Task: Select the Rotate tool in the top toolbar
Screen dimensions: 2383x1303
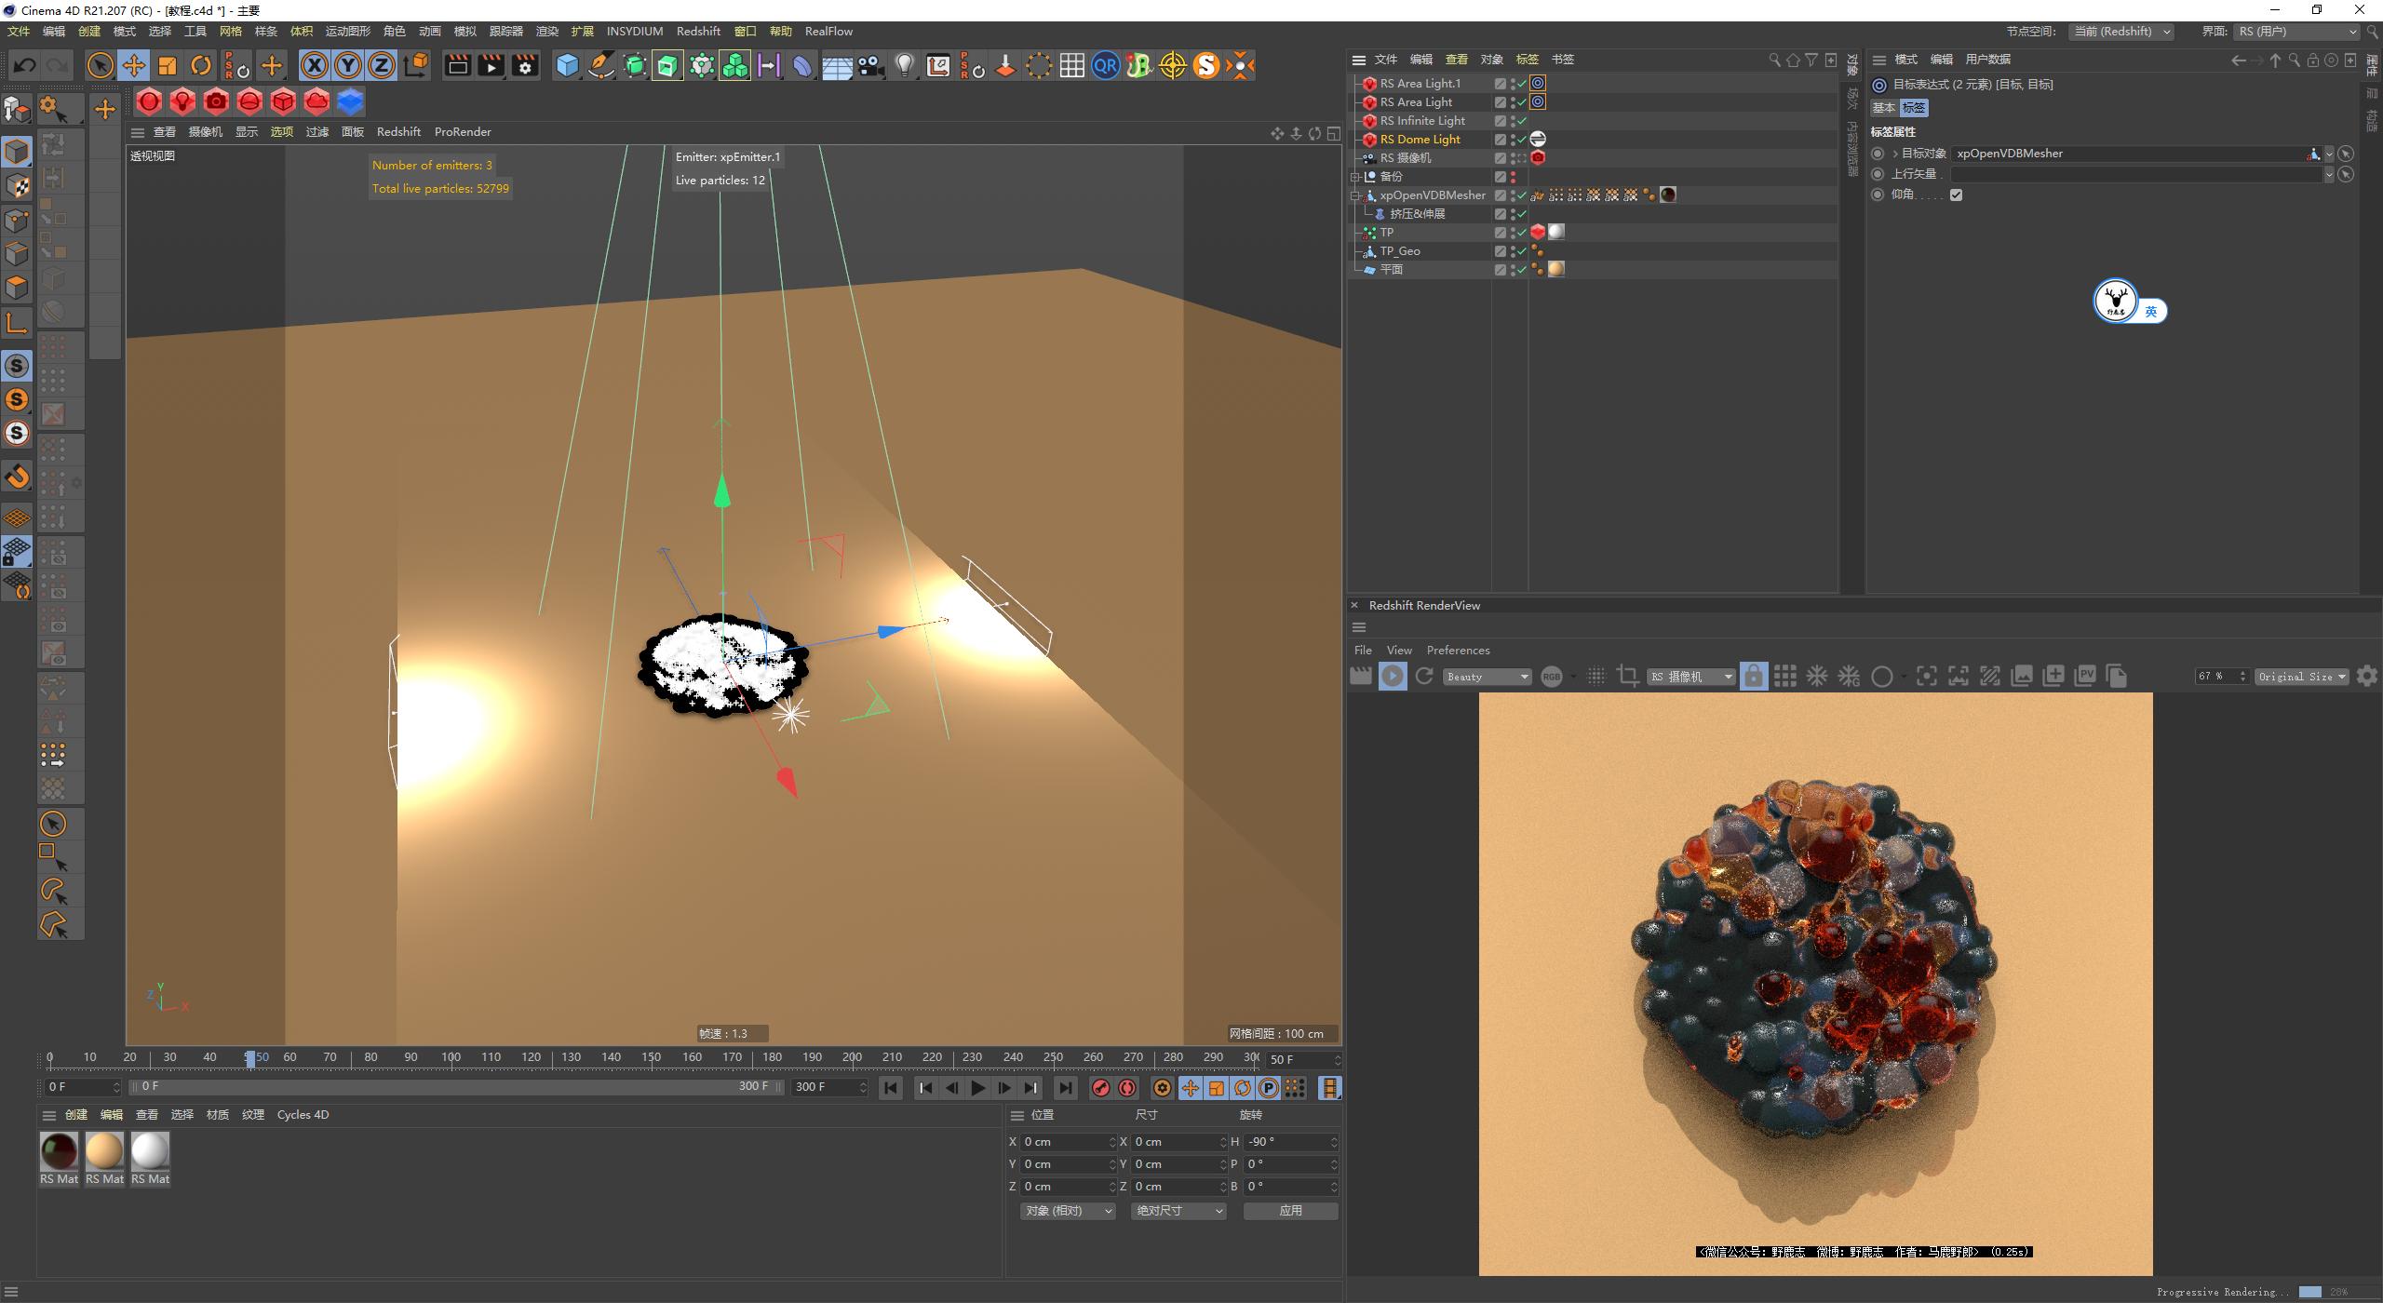Action: [x=201, y=65]
